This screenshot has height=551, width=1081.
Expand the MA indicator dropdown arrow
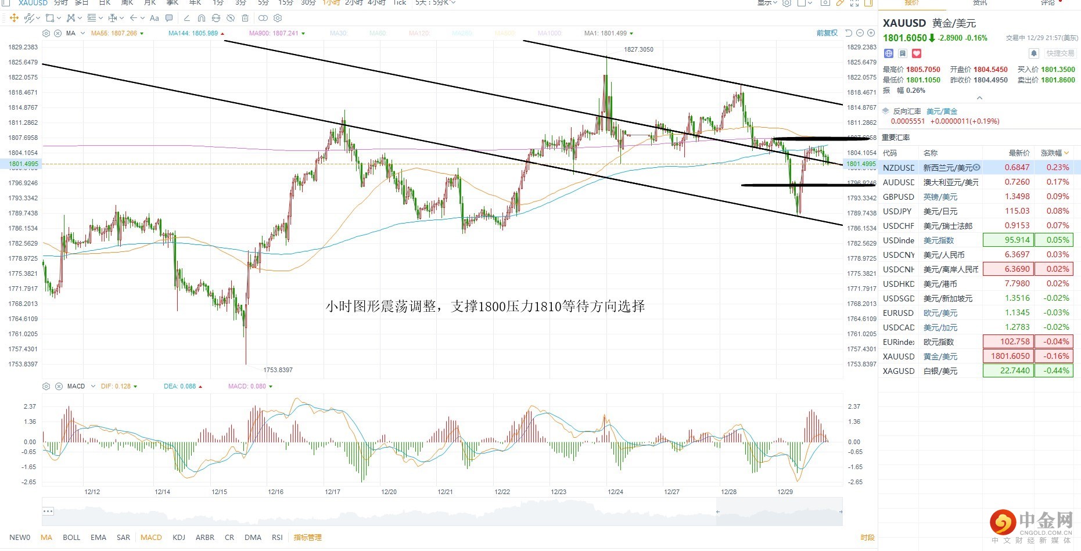82,33
